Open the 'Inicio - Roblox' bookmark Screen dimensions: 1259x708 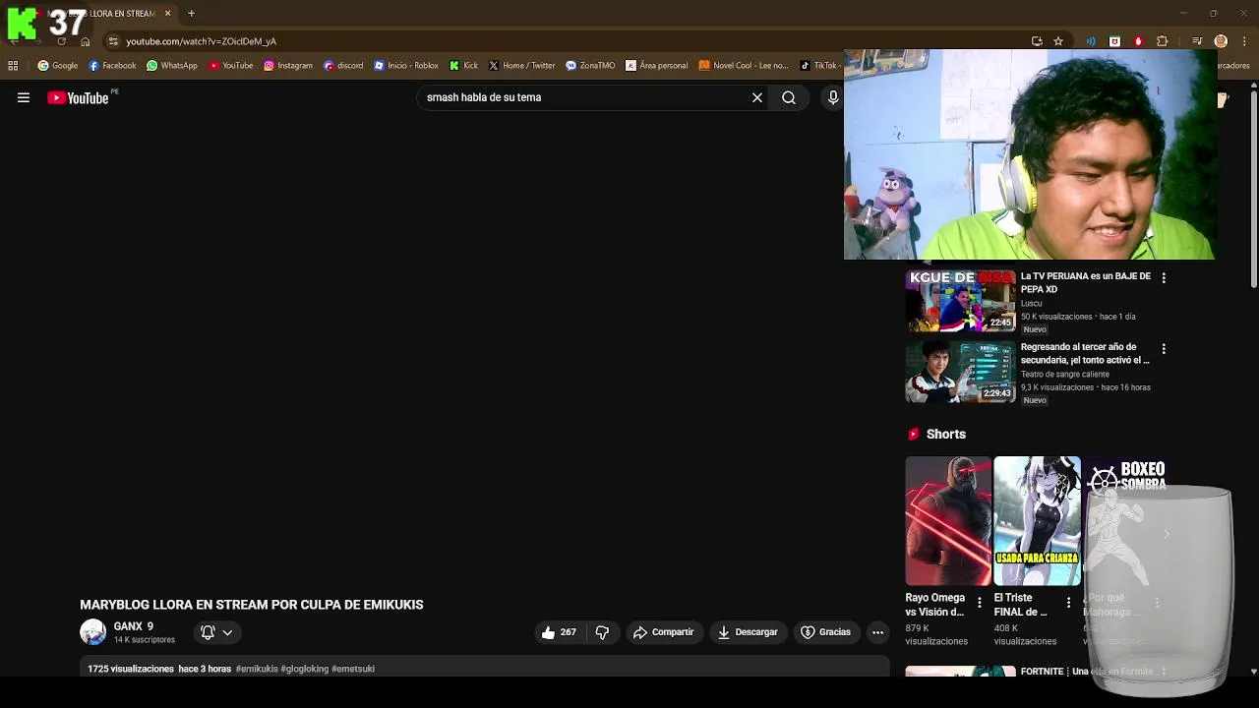[405, 66]
